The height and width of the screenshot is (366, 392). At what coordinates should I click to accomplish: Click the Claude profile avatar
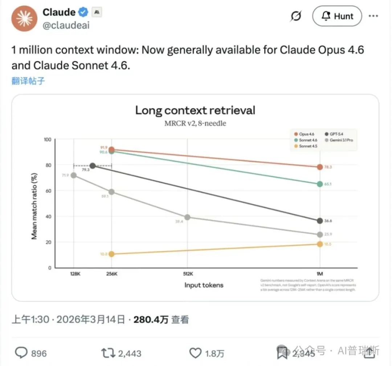[24, 19]
